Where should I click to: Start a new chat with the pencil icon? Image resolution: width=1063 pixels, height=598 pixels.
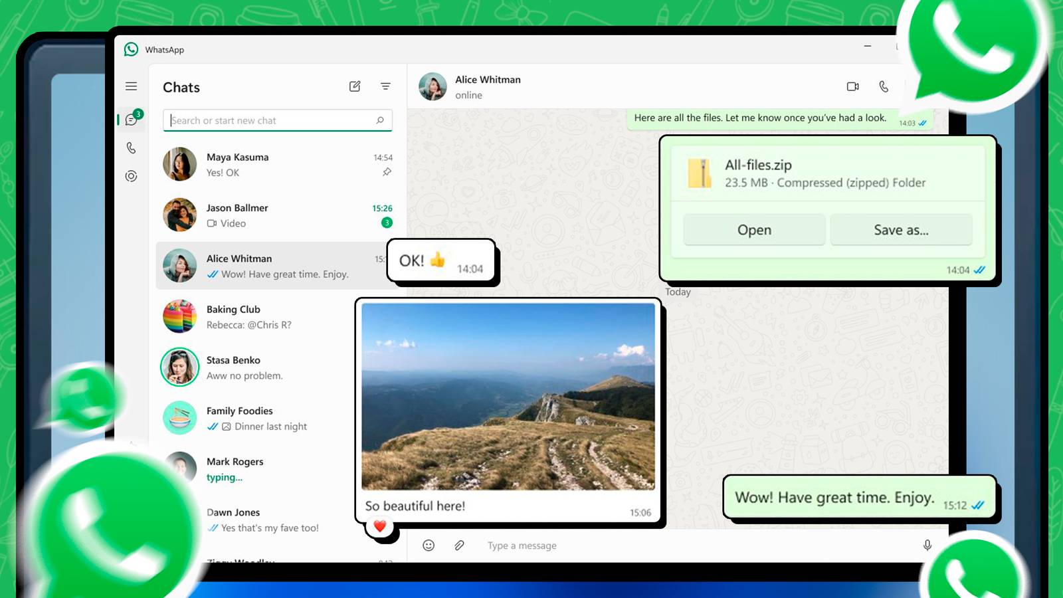tap(355, 86)
